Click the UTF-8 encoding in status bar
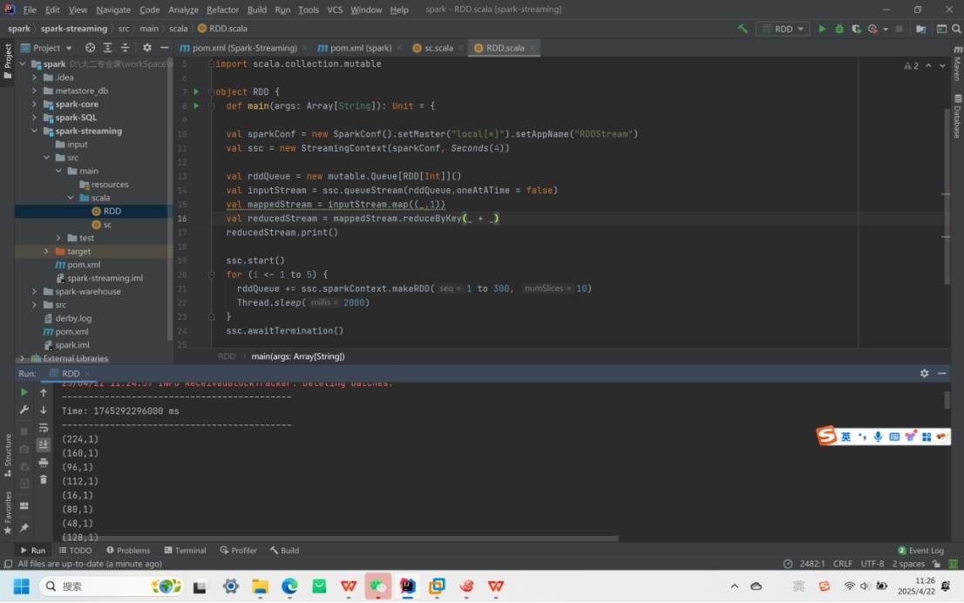The height and width of the screenshot is (603, 964). pyautogui.click(x=872, y=565)
